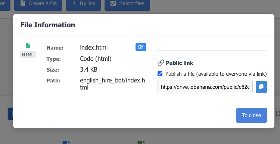Click the size value 3.4 KB
The width and height of the screenshot is (280, 144).
coord(88,69)
